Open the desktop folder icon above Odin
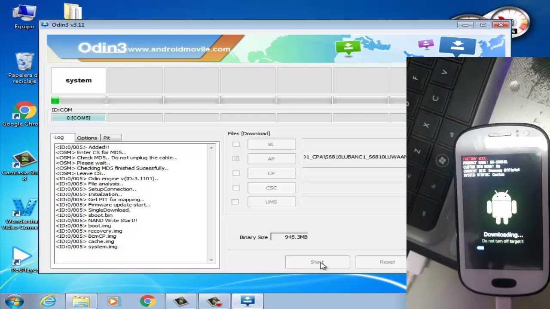Screen dimensions: 550x309 pos(73,12)
